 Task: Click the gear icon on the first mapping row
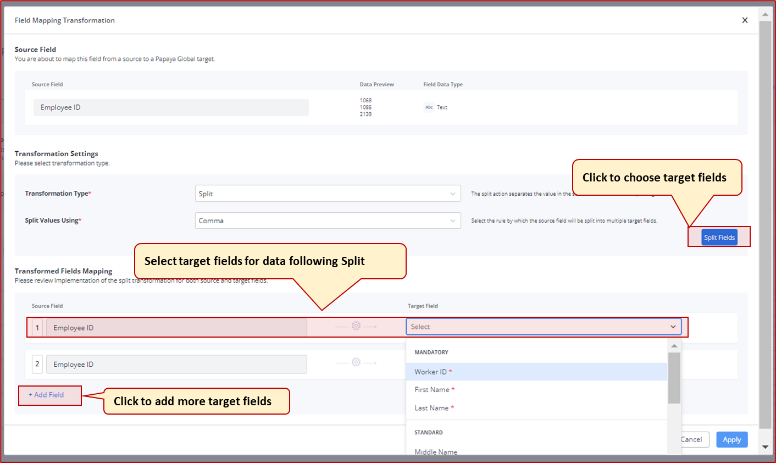point(356,326)
